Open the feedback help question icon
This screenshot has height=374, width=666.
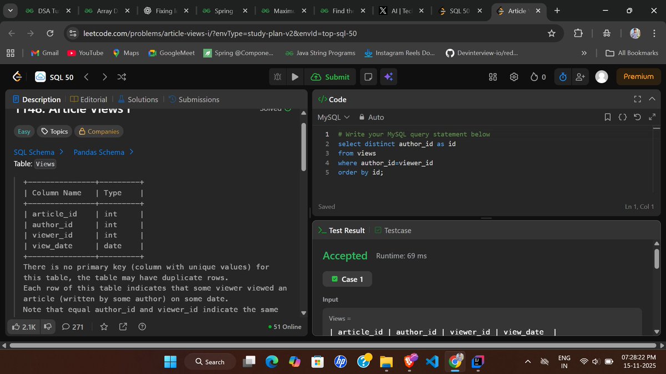(143, 327)
